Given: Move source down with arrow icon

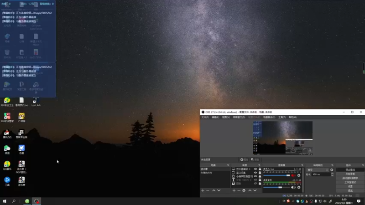Looking at the screenshot, I should pos(255,190).
